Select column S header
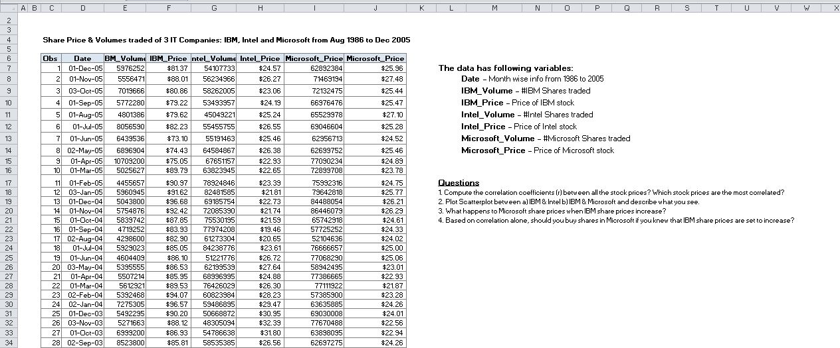This screenshot has height=348, width=840. (686, 8)
